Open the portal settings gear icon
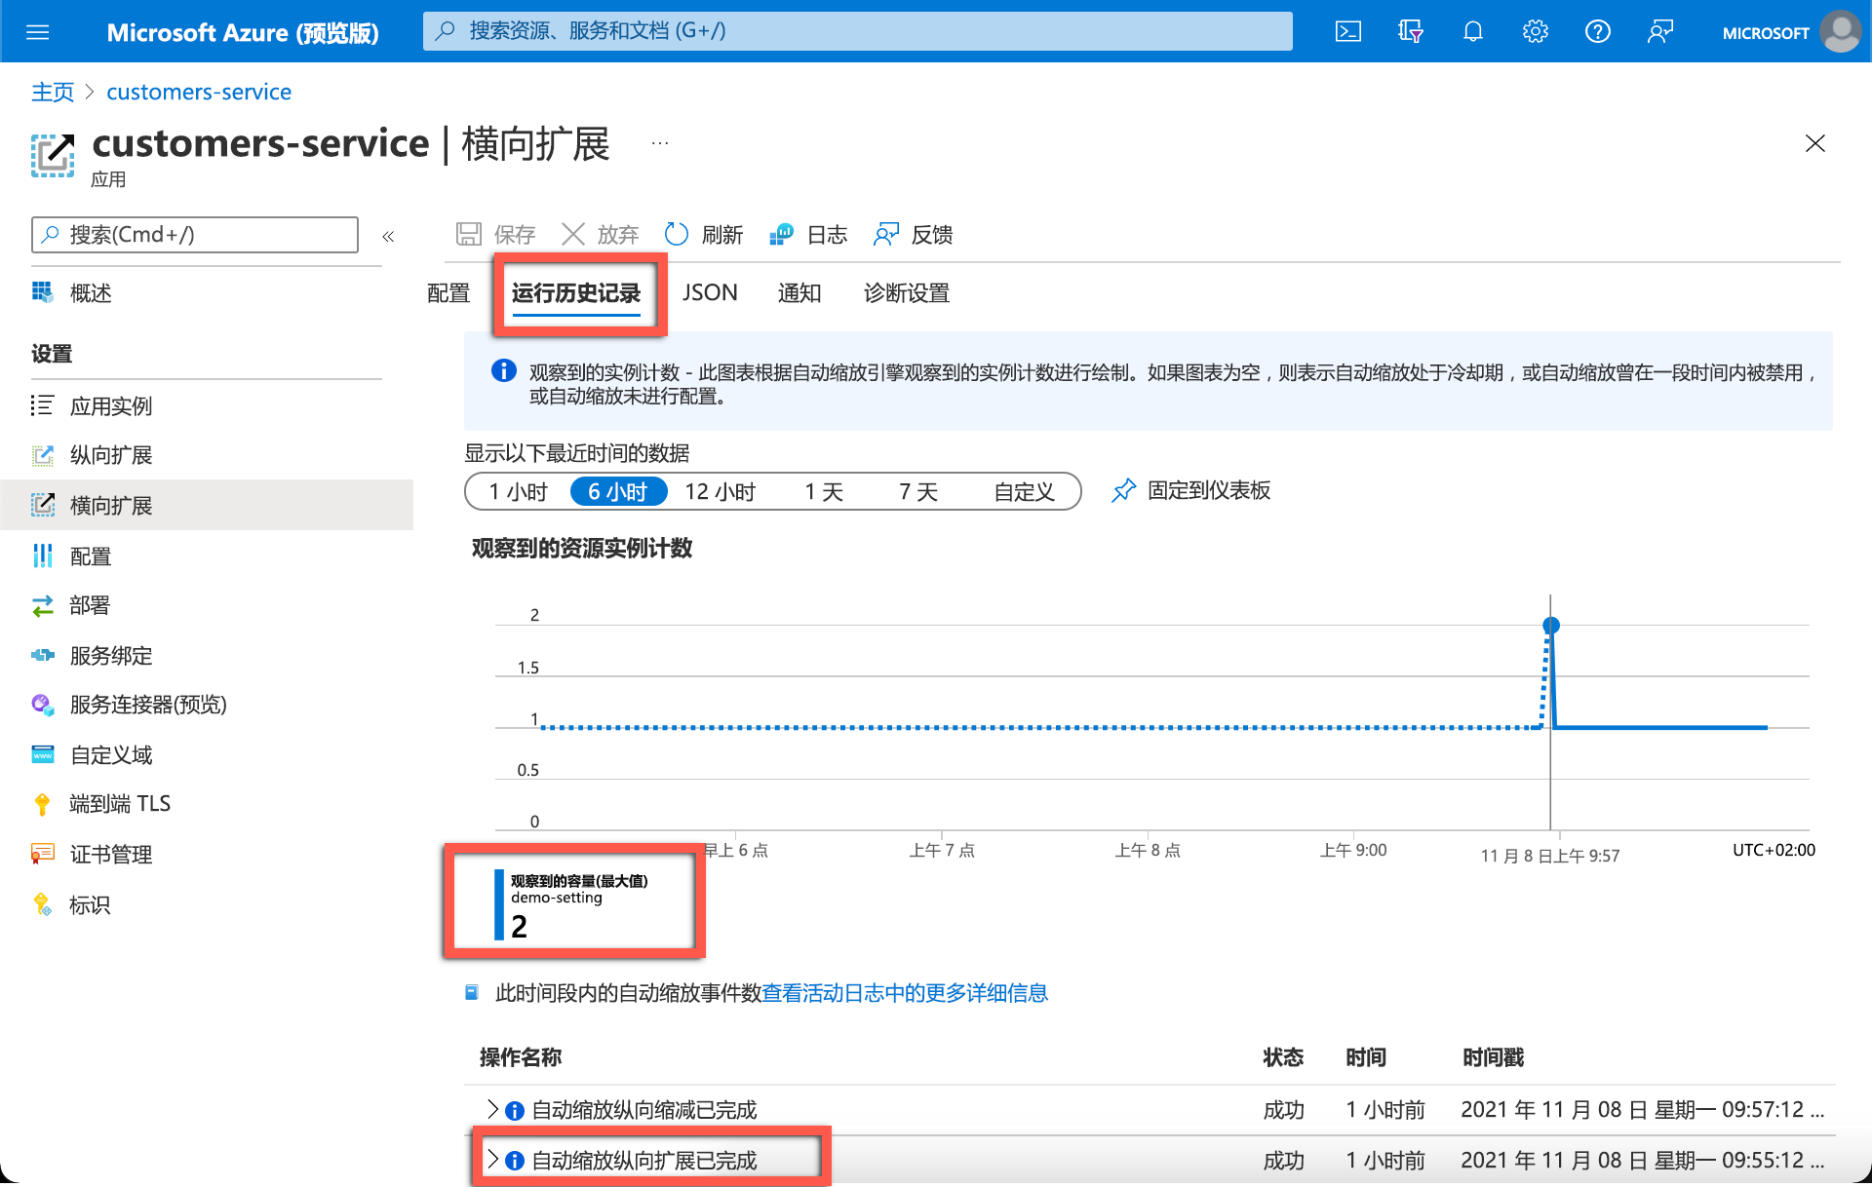 (1535, 32)
